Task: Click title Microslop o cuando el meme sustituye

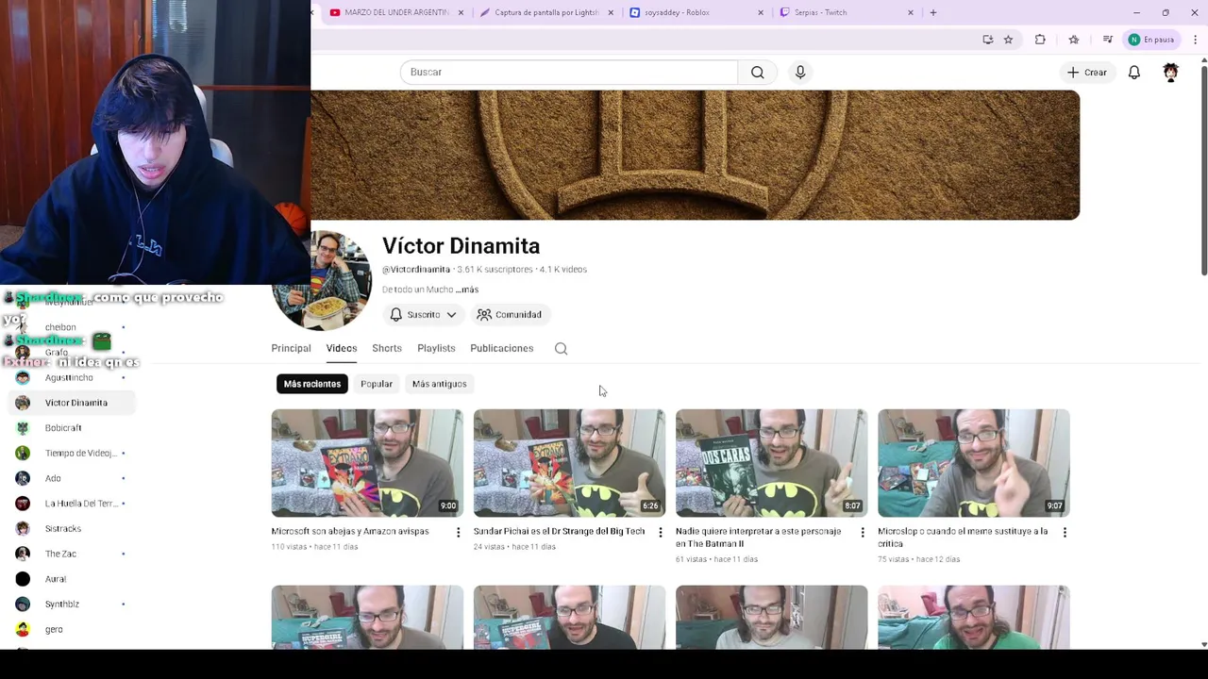Action: click(963, 538)
